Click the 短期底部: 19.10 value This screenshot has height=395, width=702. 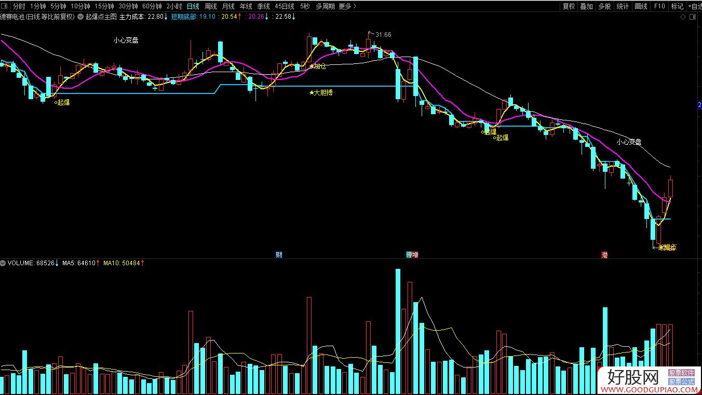[193, 17]
